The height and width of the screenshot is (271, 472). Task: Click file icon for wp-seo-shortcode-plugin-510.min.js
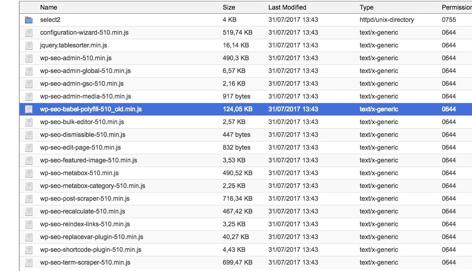coord(29,250)
